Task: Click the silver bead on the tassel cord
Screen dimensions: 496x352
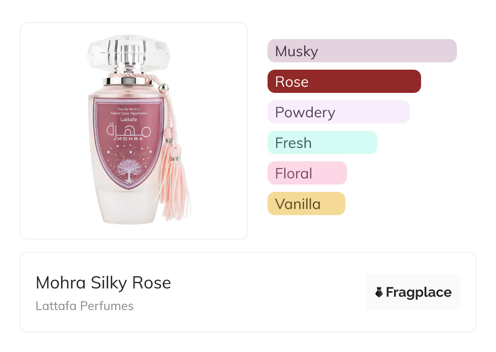Action: [x=164, y=87]
